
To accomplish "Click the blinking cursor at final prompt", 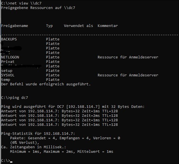I will point(11,162).
